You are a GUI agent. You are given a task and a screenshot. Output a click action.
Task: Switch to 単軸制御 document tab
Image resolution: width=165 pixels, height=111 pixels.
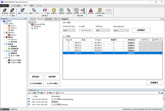pyautogui.click(x=65, y=19)
